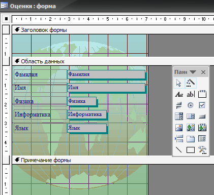This screenshot has width=214, height=195.
Task: Select the Label (Aa) tool
Action: click(x=179, y=94)
